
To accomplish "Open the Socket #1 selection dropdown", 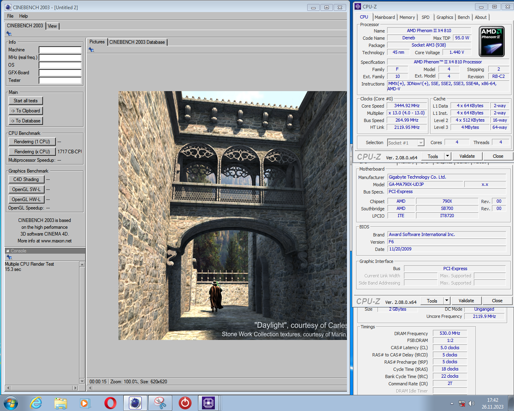I will point(406,143).
